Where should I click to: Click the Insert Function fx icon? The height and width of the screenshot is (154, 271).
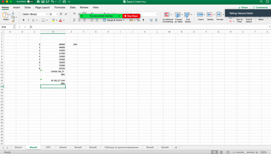[x=31, y=27]
